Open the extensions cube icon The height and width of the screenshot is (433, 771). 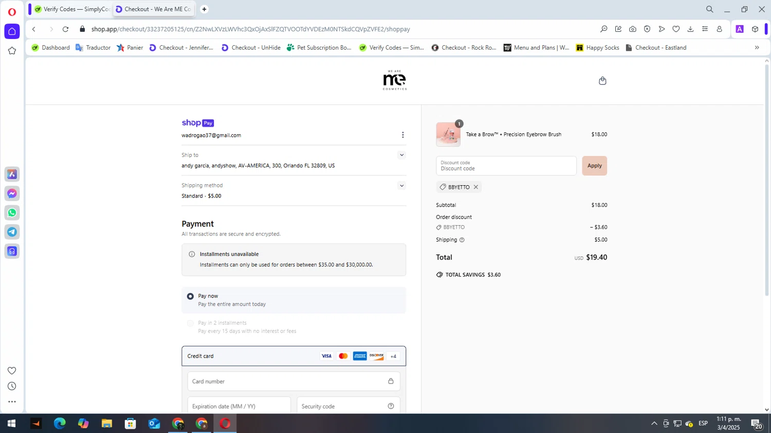coord(755,29)
